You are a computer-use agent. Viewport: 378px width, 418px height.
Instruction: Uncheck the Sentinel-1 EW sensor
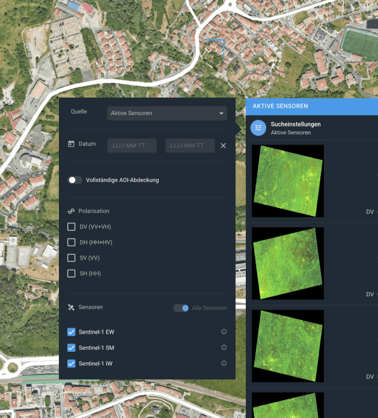point(72,332)
